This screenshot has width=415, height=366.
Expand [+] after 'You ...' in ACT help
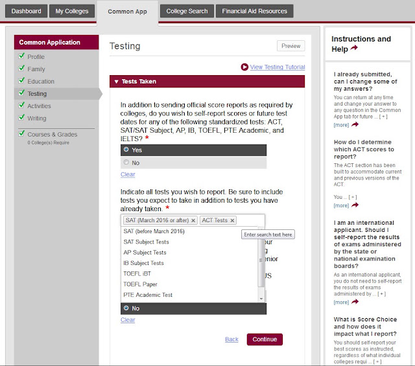pos(353,197)
